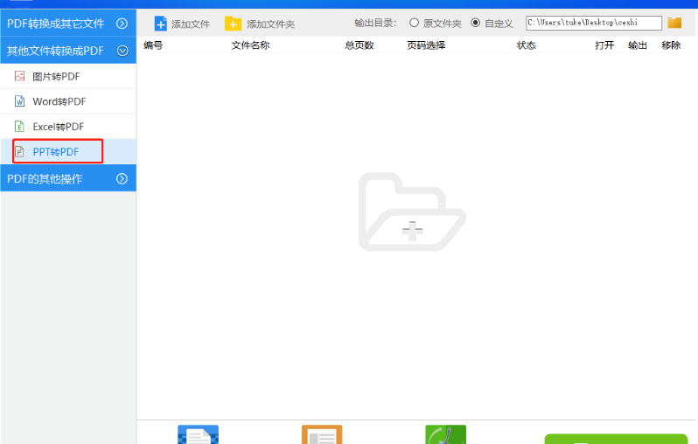The height and width of the screenshot is (444, 698).
Task: Choose PPT转PDF in the sidebar
Action: 68,152
